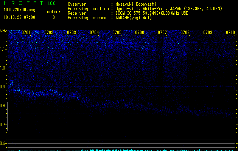Click the A504HB(yagi 4el) antenna text
The width and height of the screenshot is (238, 151).
[x=134, y=18]
